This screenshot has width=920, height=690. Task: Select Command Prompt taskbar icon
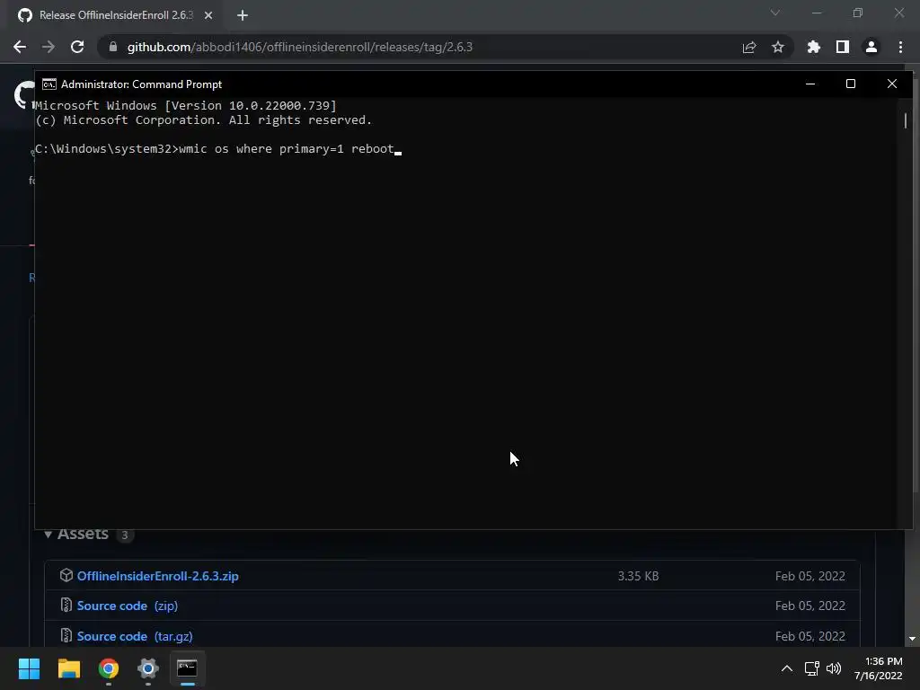point(187,668)
